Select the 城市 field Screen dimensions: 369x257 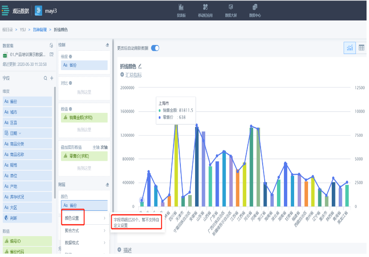click(27, 112)
